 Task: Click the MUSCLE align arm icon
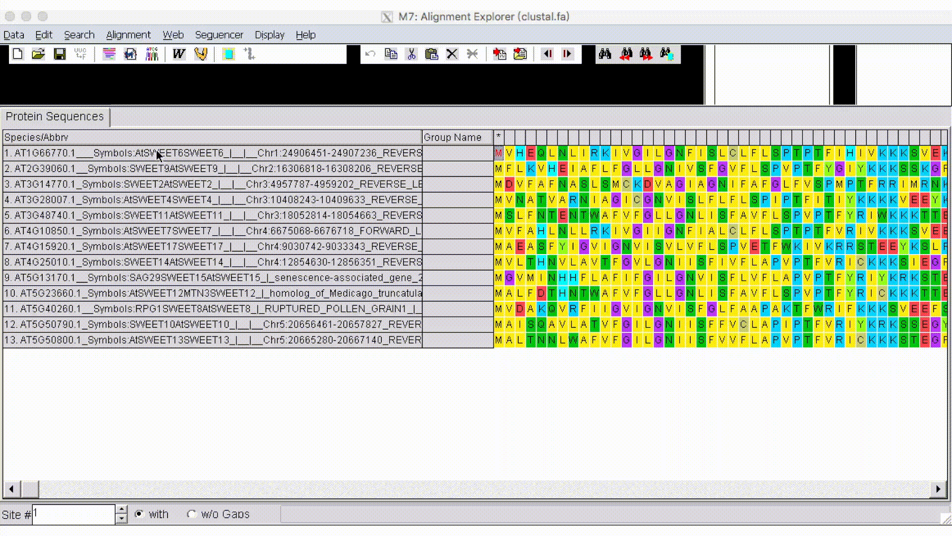click(200, 54)
